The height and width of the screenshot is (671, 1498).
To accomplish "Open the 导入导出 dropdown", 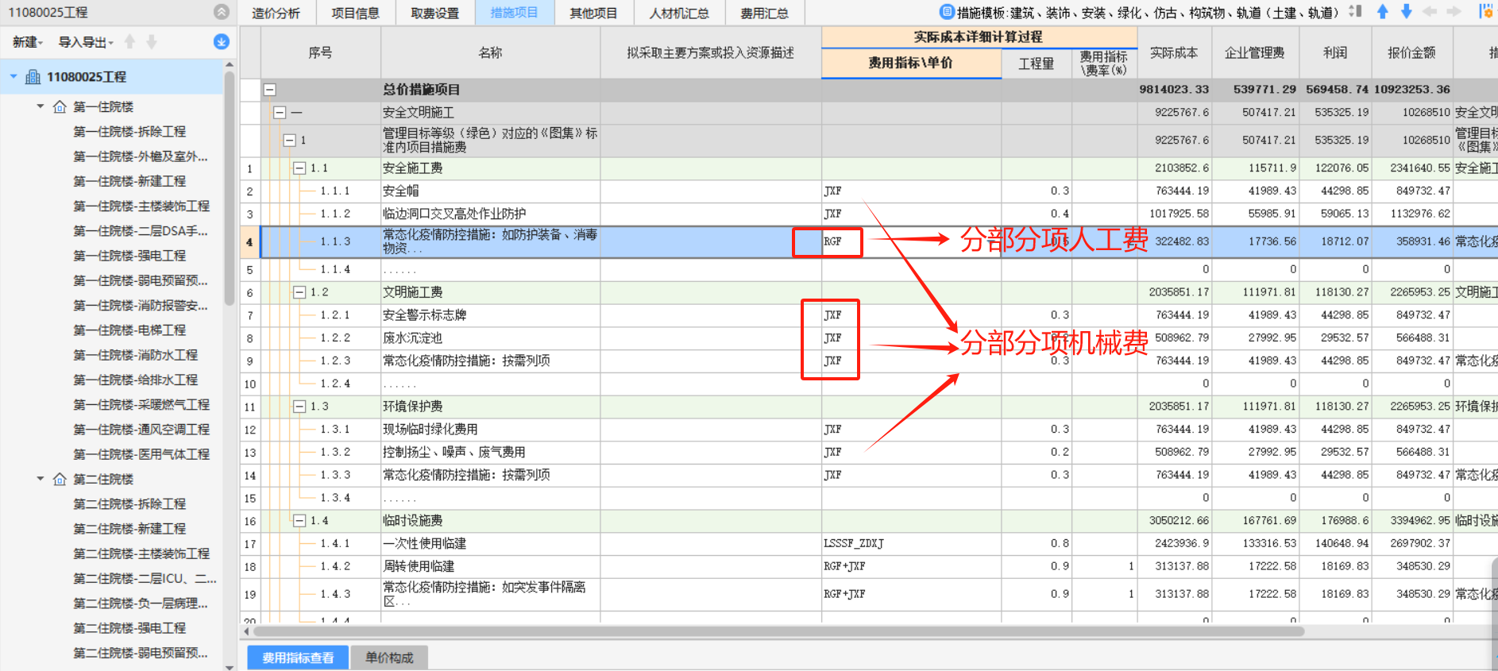I will pyautogui.click(x=86, y=42).
